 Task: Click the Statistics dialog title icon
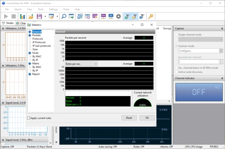tap(29, 25)
